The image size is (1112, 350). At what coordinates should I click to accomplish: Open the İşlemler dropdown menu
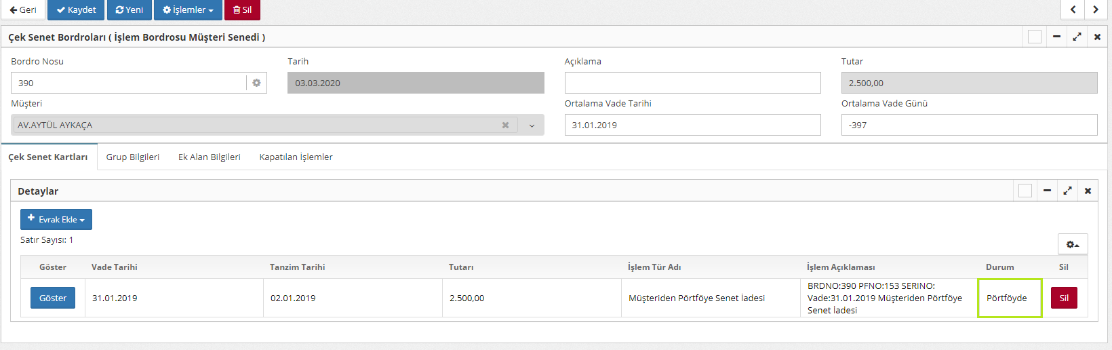188,10
